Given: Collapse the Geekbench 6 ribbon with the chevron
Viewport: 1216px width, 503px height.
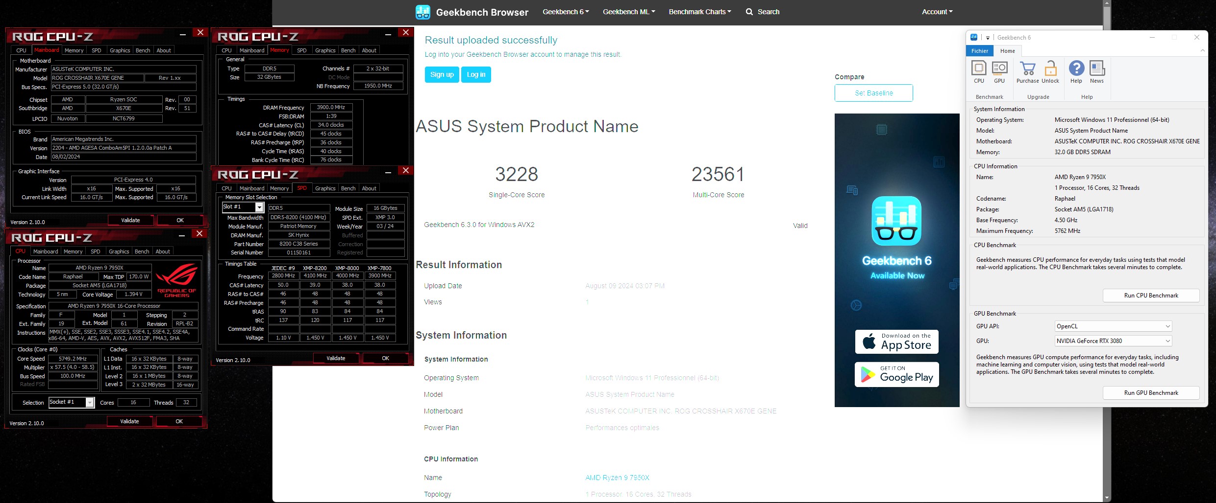Looking at the screenshot, I should coord(1202,50).
